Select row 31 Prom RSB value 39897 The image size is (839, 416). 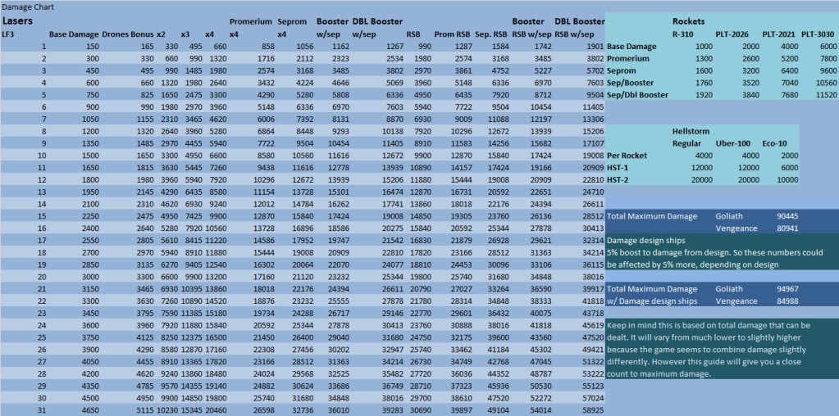tap(459, 410)
